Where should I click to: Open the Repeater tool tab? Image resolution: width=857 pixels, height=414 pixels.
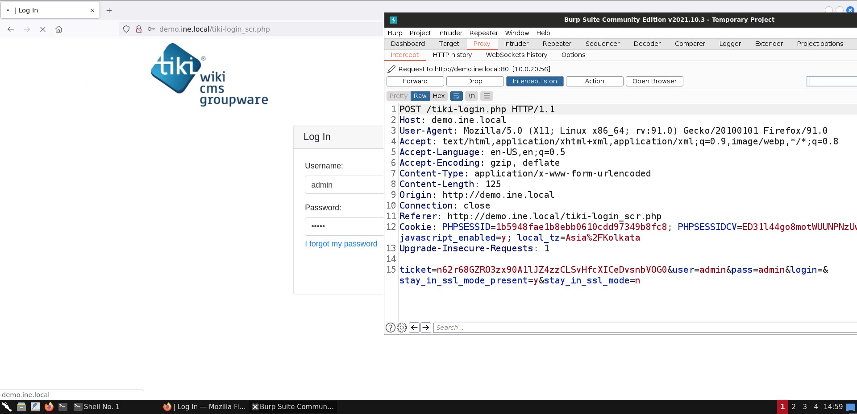click(x=557, y=44)
